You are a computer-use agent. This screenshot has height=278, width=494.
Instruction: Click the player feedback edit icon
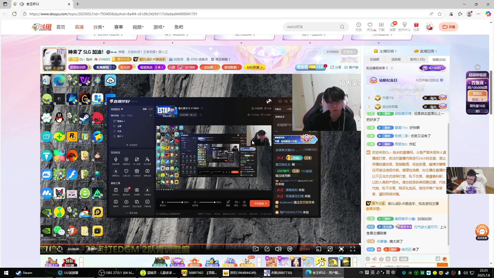(x=267, y=249)
